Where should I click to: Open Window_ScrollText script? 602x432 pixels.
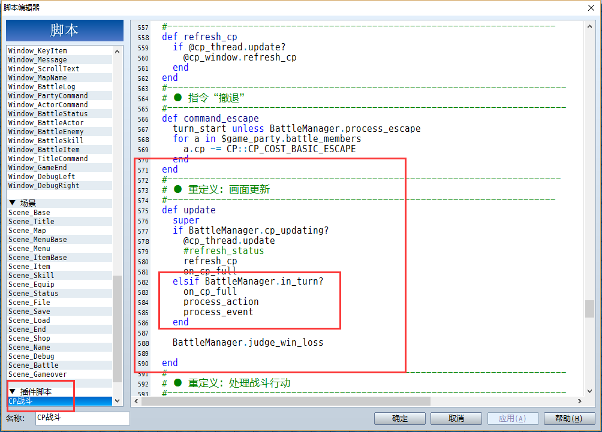pos(60,69)
